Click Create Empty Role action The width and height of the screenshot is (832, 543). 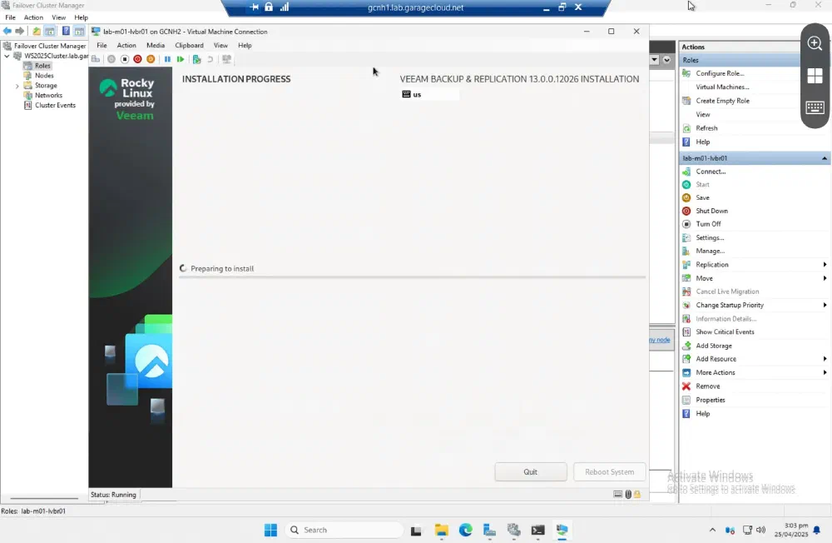tap(722, 101)
